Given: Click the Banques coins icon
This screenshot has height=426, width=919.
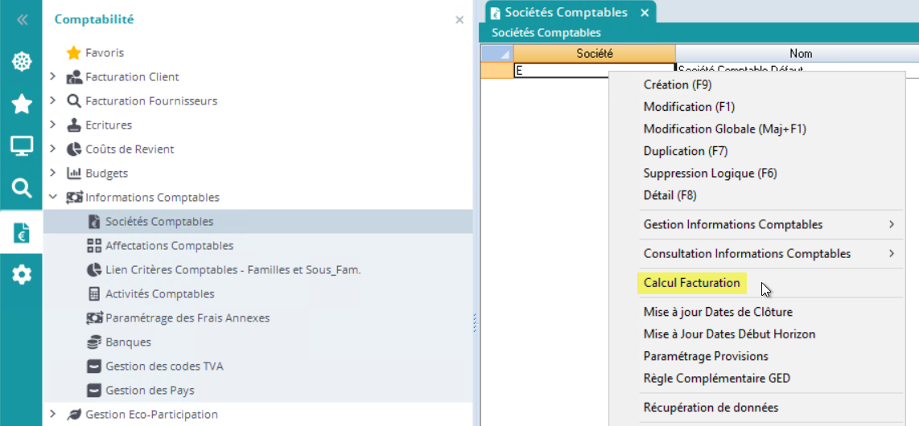Looking at the screenshot, I should pyautogui.click(x=94, y=342).
